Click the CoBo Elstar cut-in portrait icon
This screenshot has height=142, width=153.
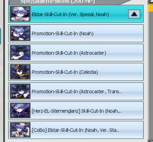20,130
